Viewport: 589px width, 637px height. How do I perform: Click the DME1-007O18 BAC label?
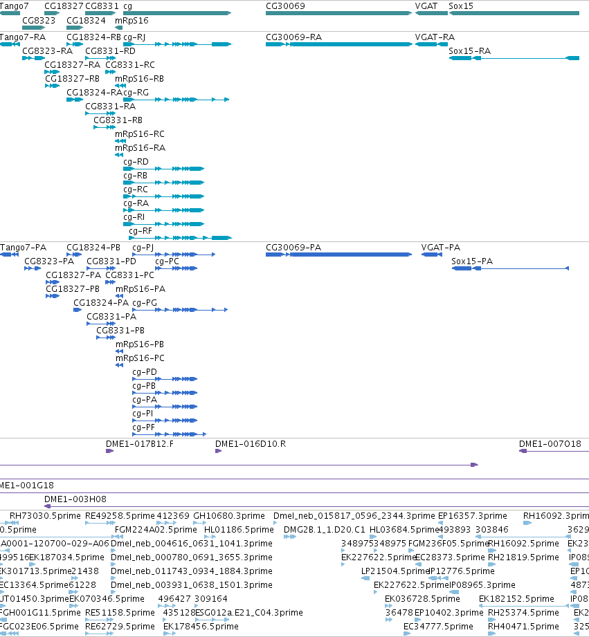coord(550,444)
